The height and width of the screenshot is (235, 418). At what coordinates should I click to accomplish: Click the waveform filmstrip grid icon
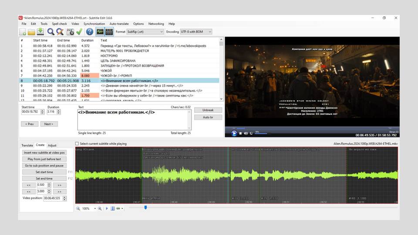tap(112, 208)
